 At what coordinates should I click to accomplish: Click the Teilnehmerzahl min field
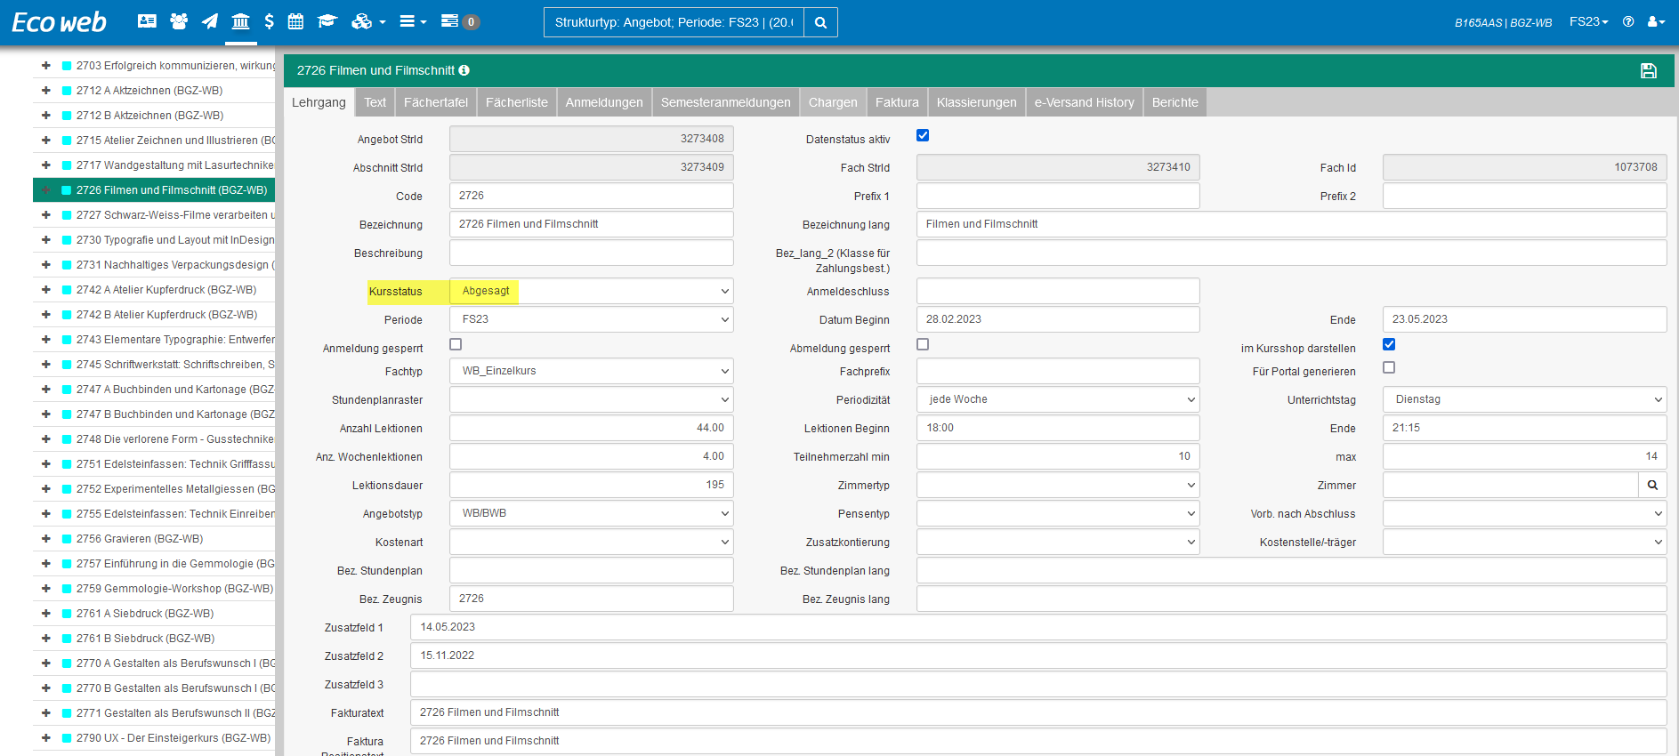(x=1058, y=456)
